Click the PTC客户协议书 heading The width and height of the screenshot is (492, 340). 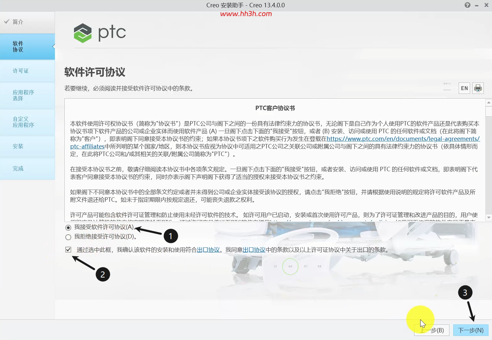coord(275,108)
